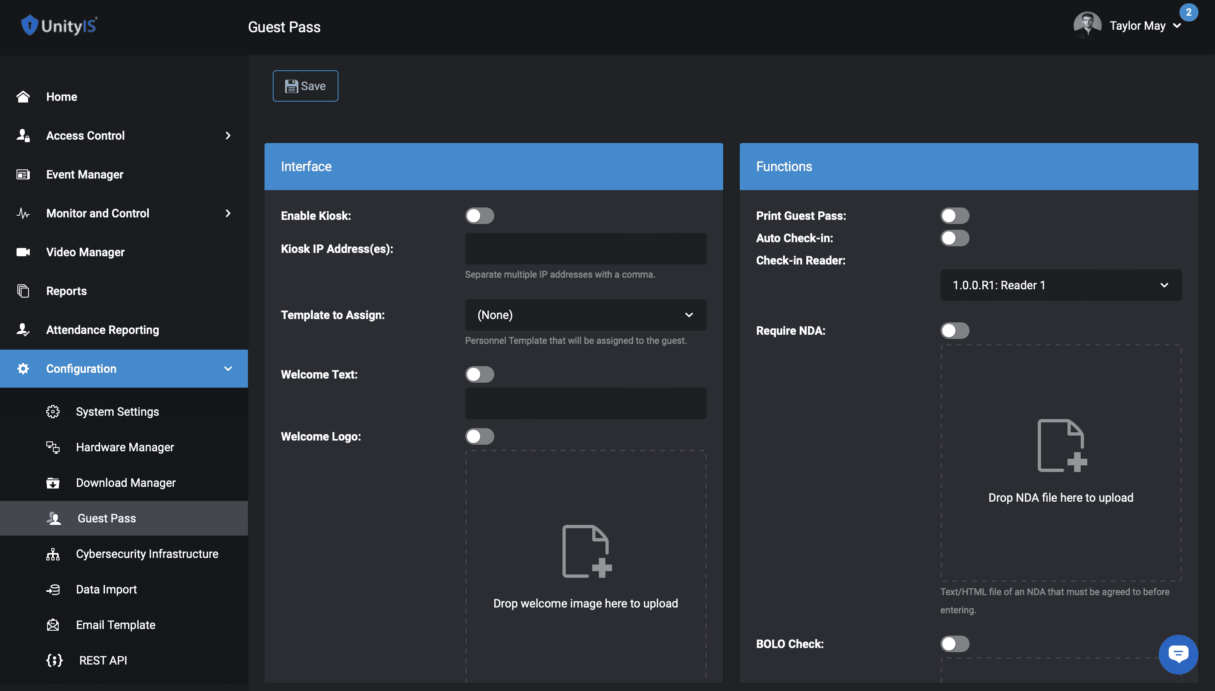The width and height of the screenshot is (1215, 691).
Task: Click the UnityIS shield logo
Action: coord(29,25)
